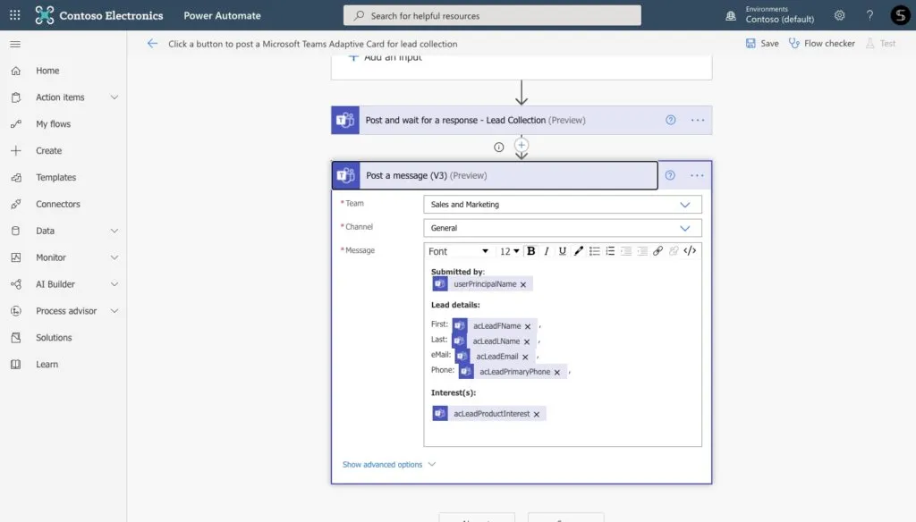This screenshot has height=522, width=916.
Task: Save the flow
Action: pos(762,43)
